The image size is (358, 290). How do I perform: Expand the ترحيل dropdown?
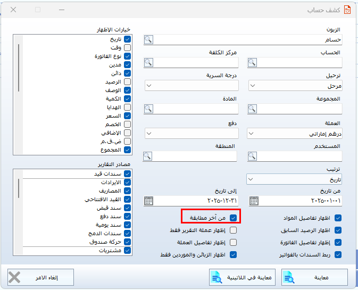tap(253, 86)
